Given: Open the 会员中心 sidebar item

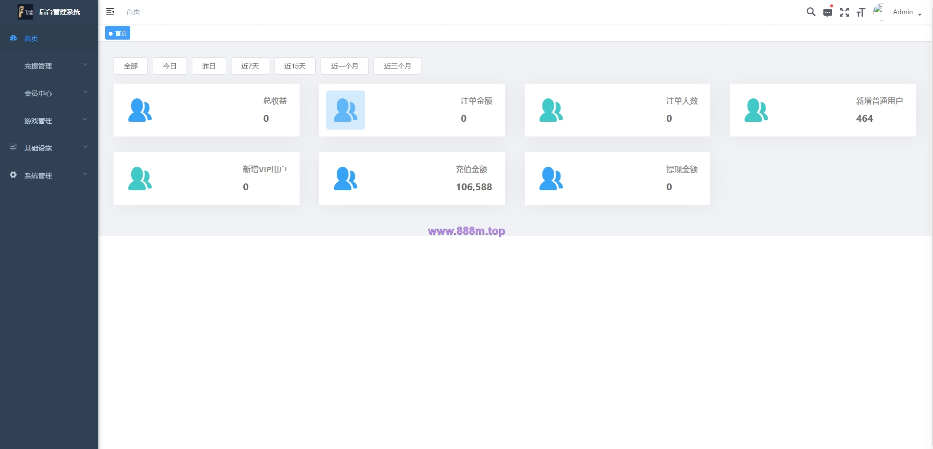Looking at the screenshot, I should tap(49, 93).
